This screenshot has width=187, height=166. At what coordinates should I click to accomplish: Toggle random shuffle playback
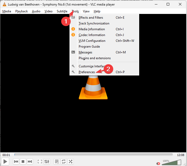click(x=71, y=162)
